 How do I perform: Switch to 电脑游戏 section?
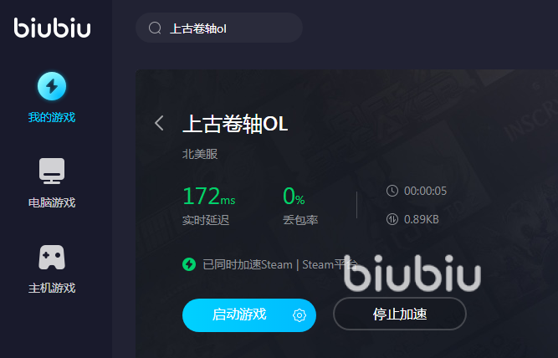coord(52,202)
